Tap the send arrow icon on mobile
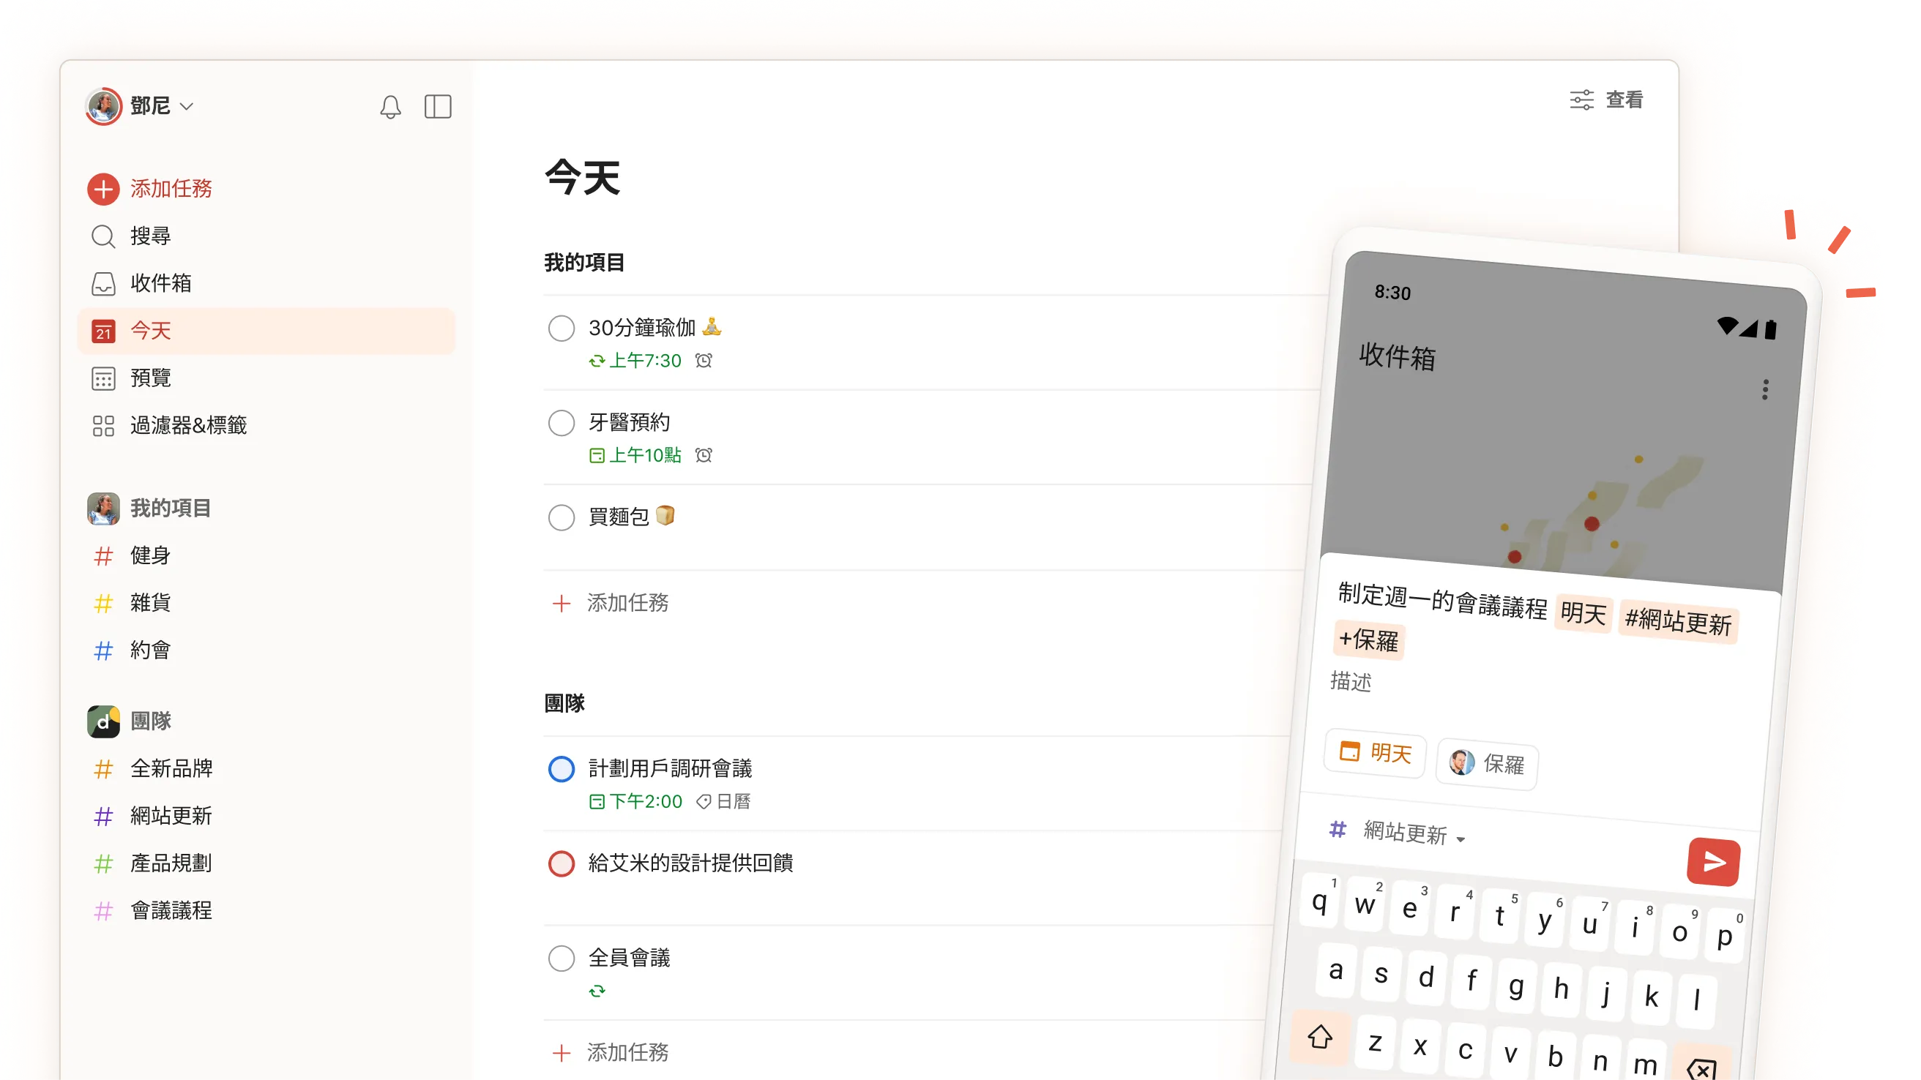The image size is (1921, 1080). click(x=1713, y=863)
